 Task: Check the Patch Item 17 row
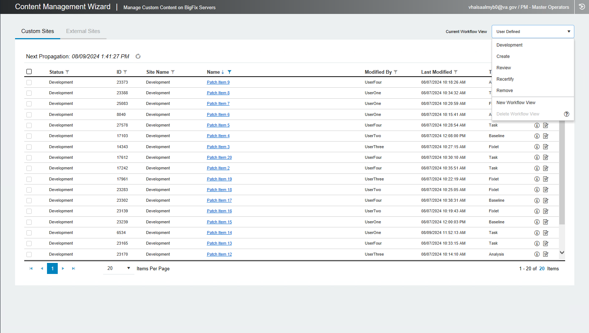[x=29, y=201]
